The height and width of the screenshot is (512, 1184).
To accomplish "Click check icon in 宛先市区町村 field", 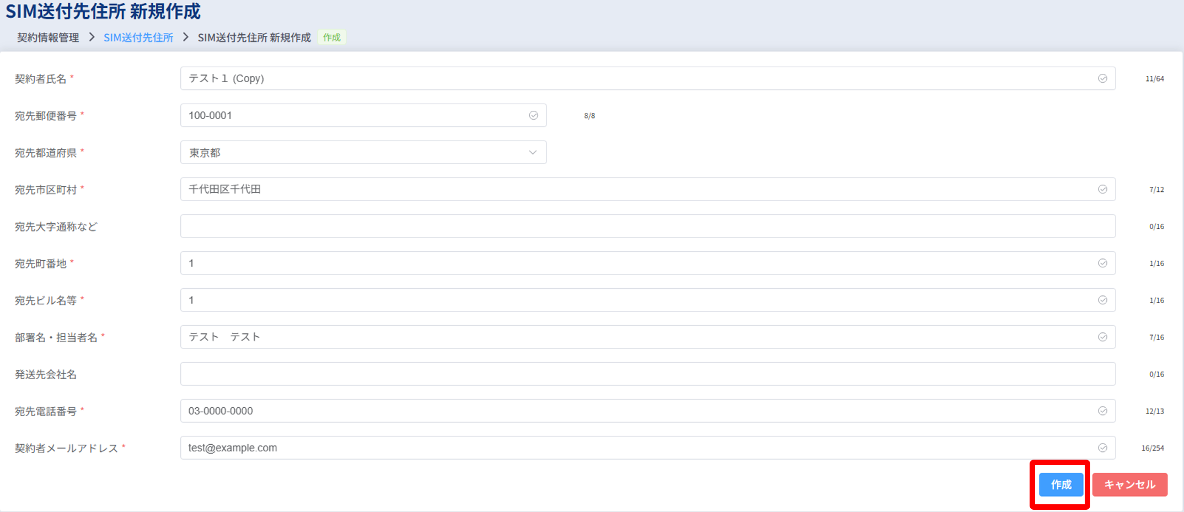I will 1102,189.
